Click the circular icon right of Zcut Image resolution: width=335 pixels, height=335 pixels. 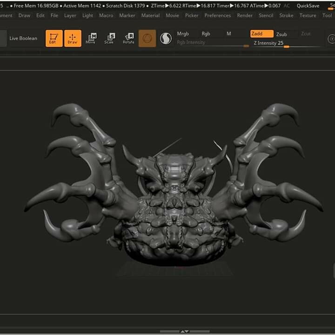pyautogui.click(x=331, y=39)
